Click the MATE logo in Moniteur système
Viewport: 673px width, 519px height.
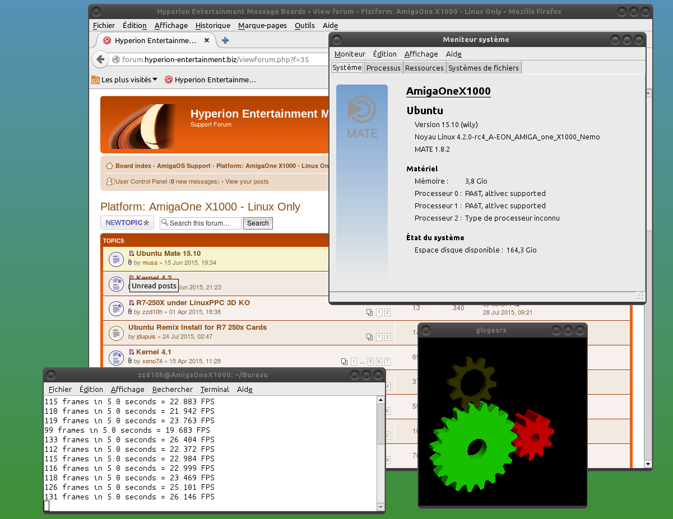click(362, 118)
